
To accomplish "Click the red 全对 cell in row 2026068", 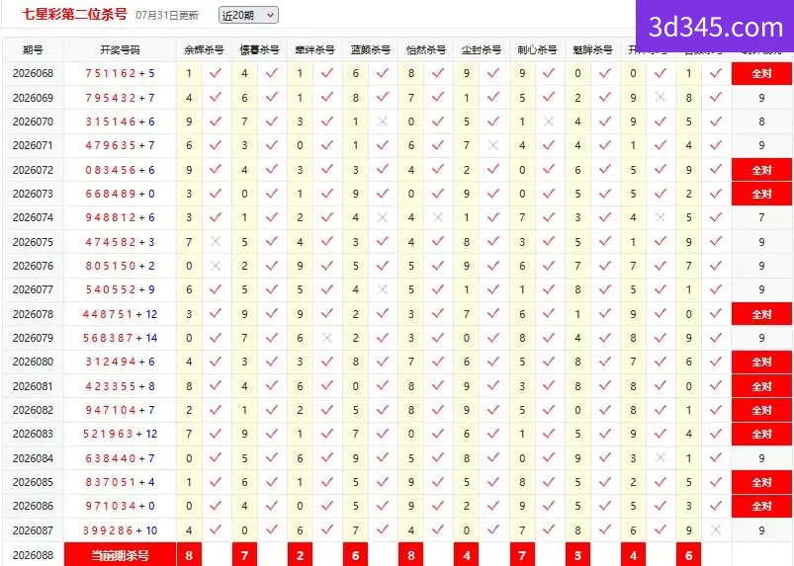I will point(761,73).
